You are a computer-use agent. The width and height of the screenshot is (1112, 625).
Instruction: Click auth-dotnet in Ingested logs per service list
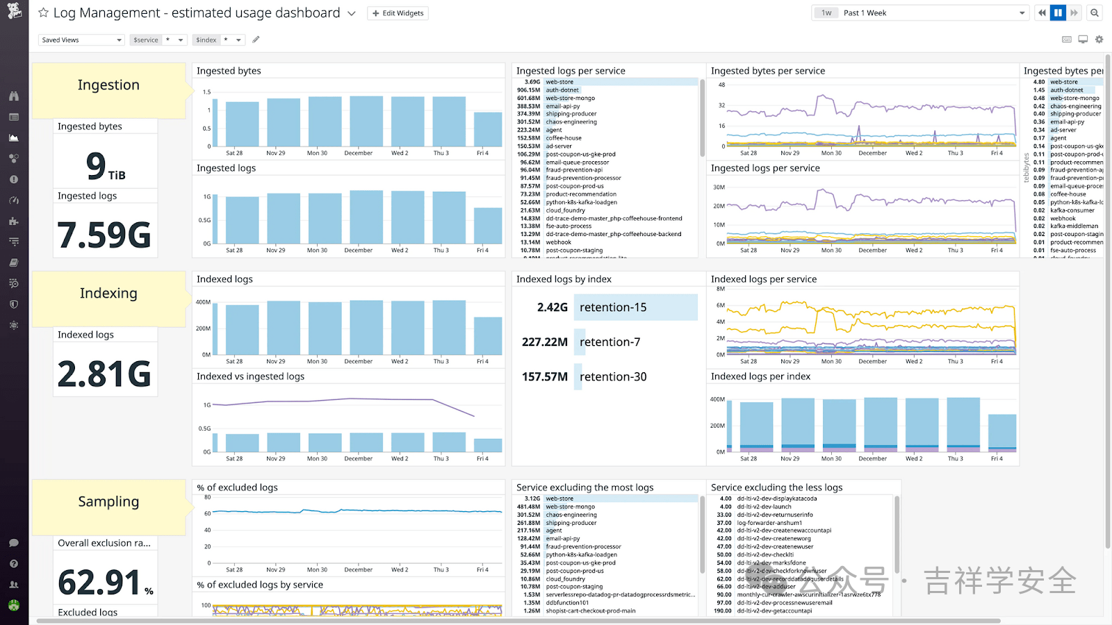tap(562, 90)
